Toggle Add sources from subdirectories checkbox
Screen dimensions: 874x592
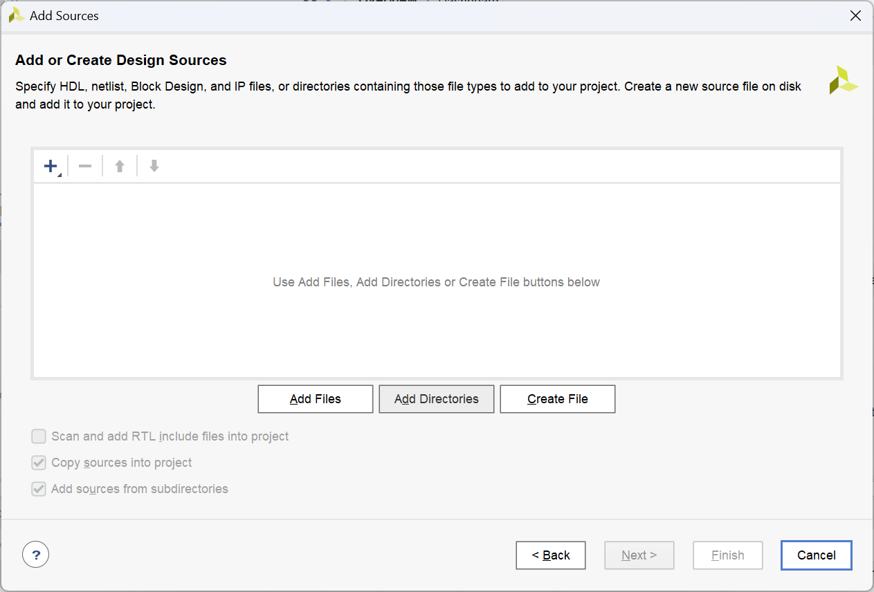[39, 489]
